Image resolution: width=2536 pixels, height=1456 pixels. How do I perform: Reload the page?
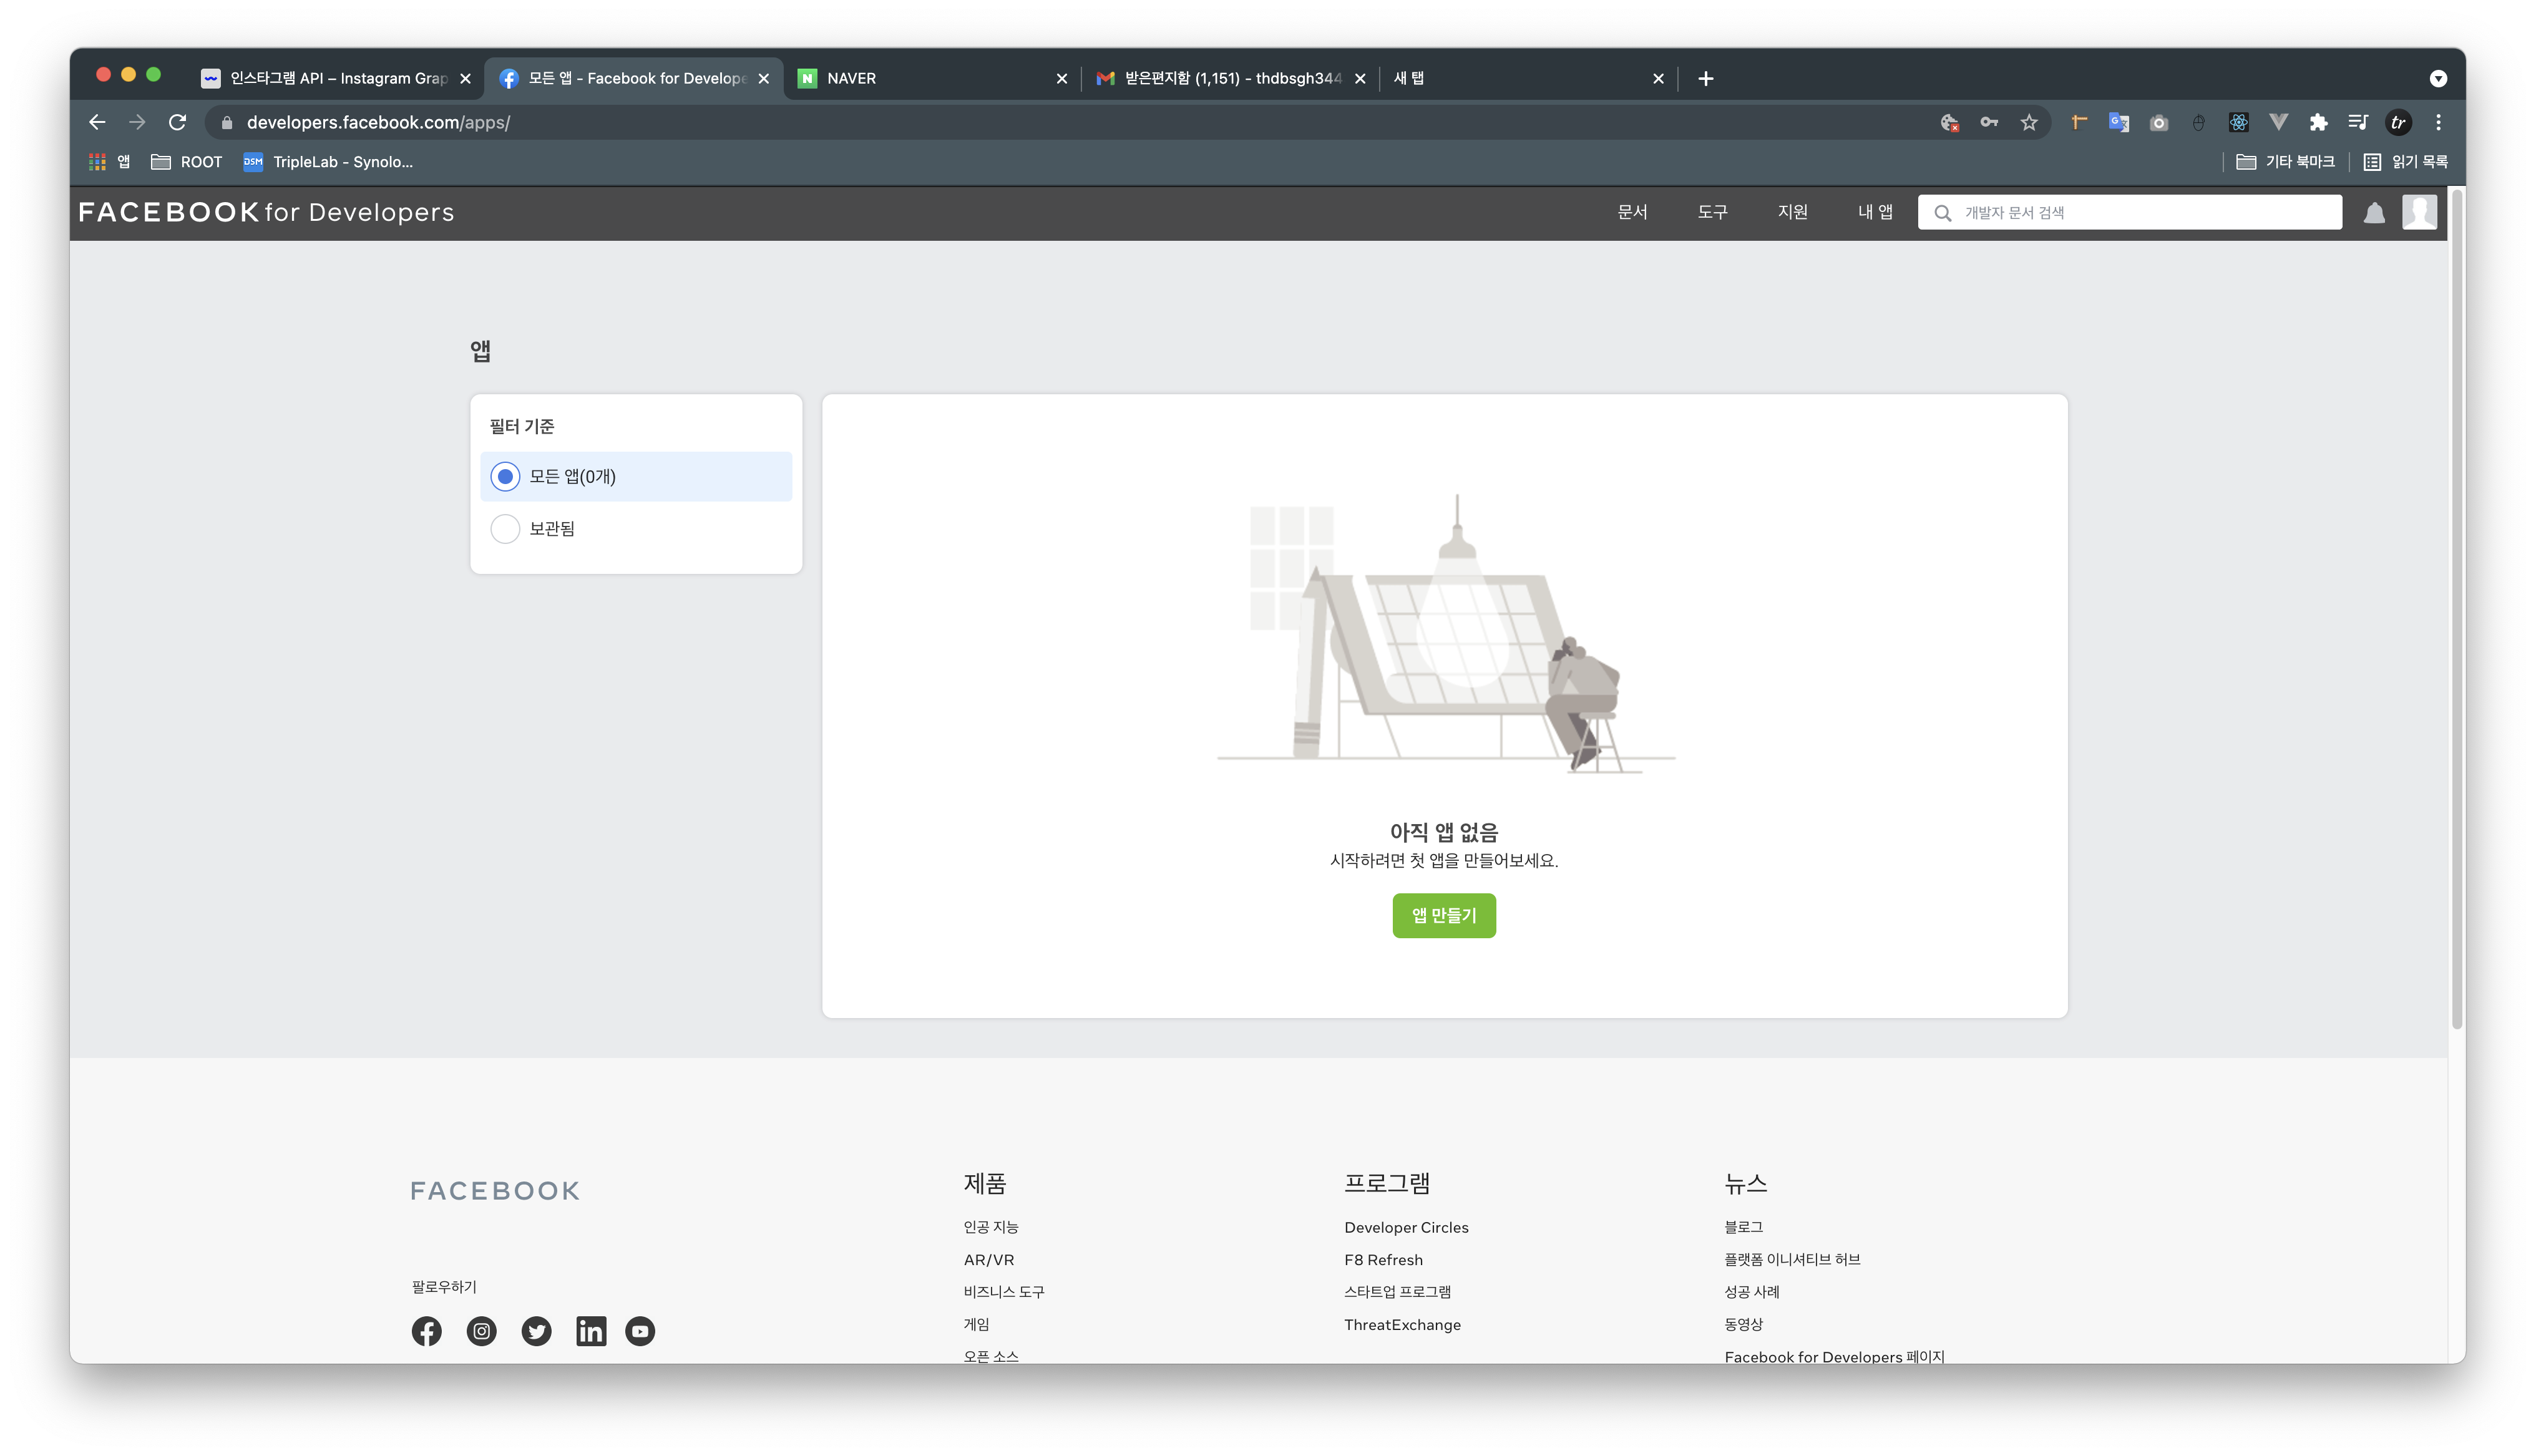[x=177, y=122]
